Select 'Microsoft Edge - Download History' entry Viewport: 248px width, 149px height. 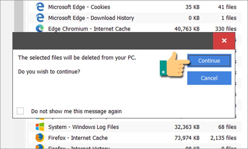tap(91, 18)
